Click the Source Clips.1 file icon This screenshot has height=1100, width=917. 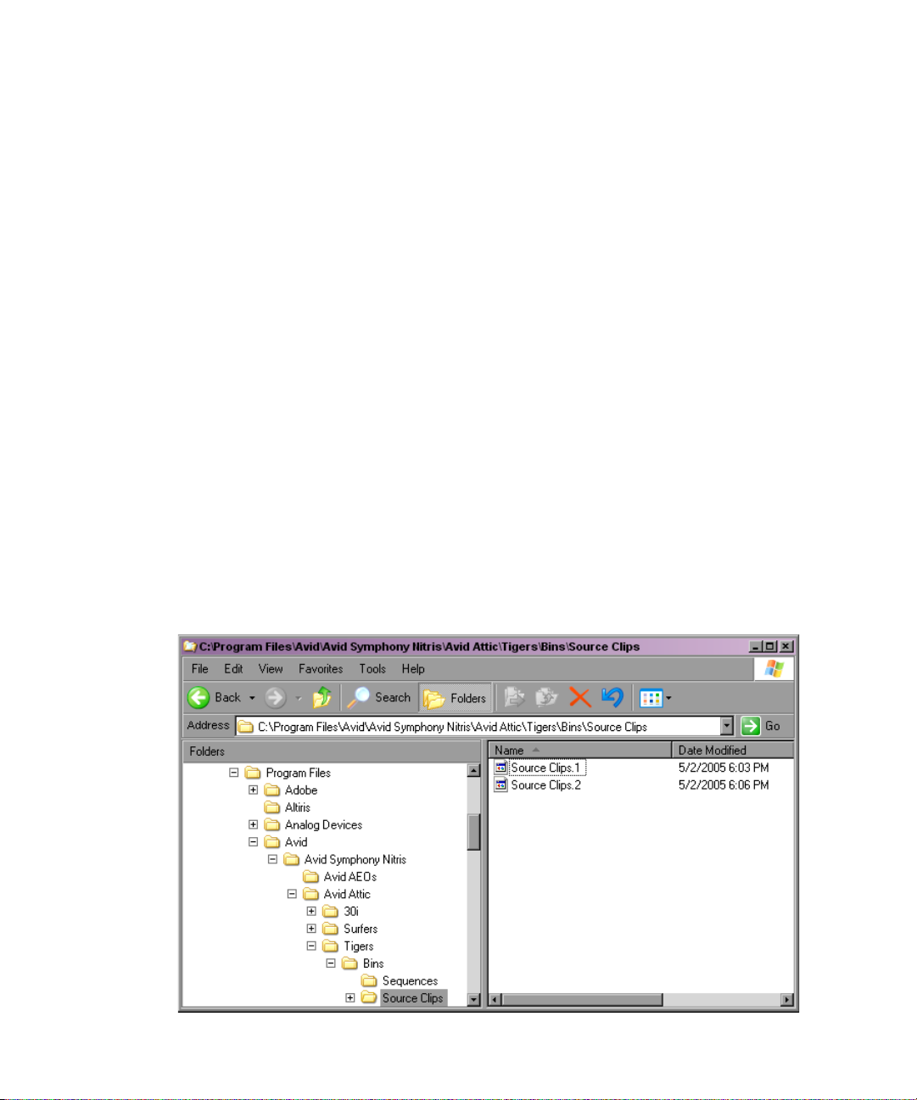[x=500, y=768]
